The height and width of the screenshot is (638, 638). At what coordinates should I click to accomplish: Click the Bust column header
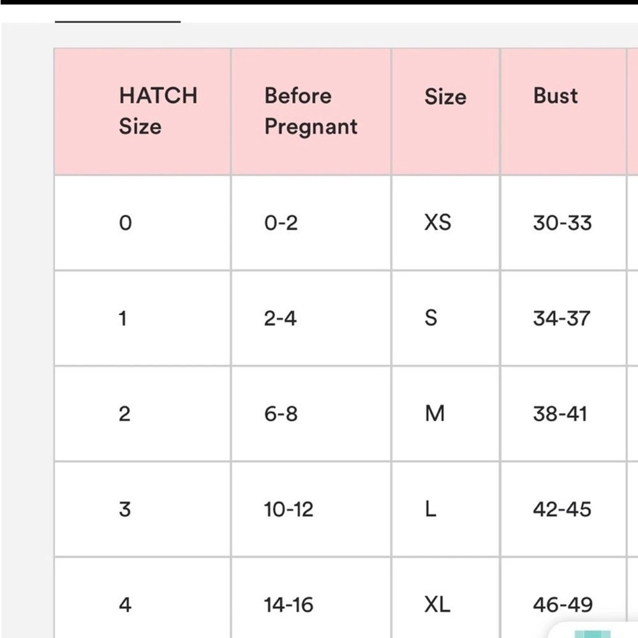(x=563, y=112)
